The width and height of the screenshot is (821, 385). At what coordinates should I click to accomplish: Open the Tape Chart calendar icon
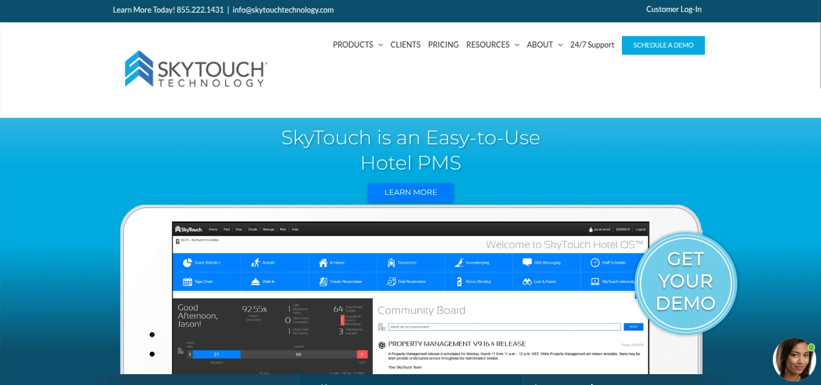coord(187,281)
